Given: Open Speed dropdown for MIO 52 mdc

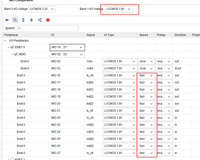Looking at the screenshot, I should click(x=146, y=61).
